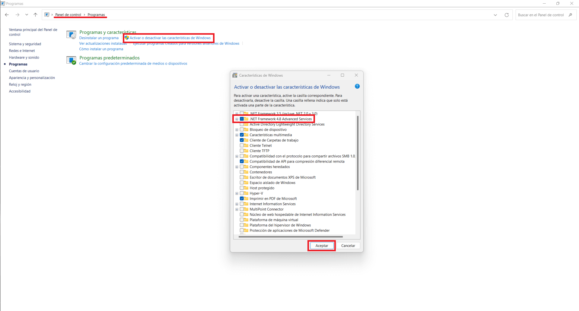The width and height of the screenshot is (579, 311).
Task: Expand Internet Information Services node
Action: (237, 204)
